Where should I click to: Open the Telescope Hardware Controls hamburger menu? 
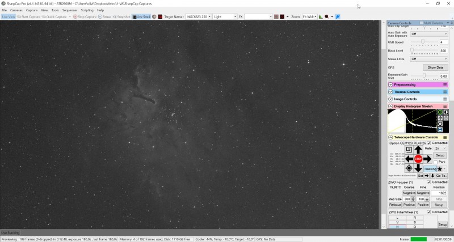(x=445, y=137)
